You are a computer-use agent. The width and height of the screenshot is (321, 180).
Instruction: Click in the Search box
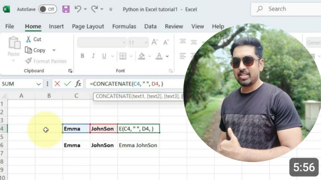coord(286,9)
